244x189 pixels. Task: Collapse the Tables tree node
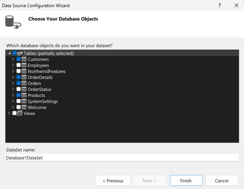[9, 53]
